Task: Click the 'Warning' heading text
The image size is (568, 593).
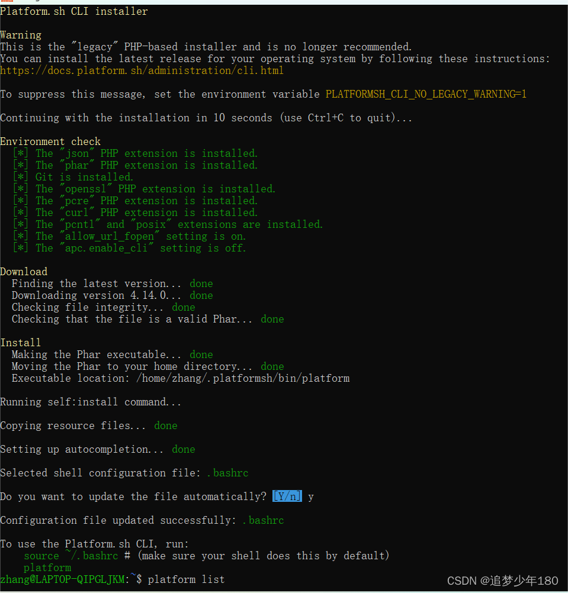Action: 21,35
